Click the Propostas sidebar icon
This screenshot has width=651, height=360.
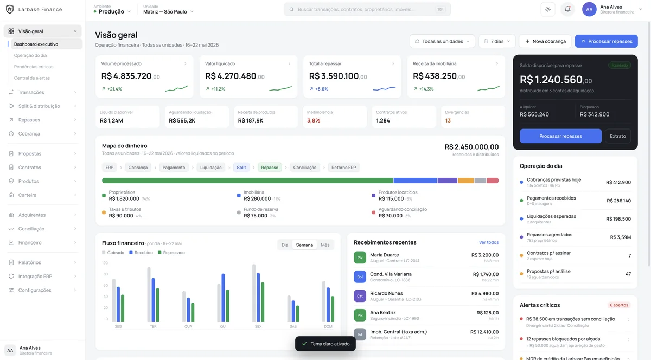point(11,154)
